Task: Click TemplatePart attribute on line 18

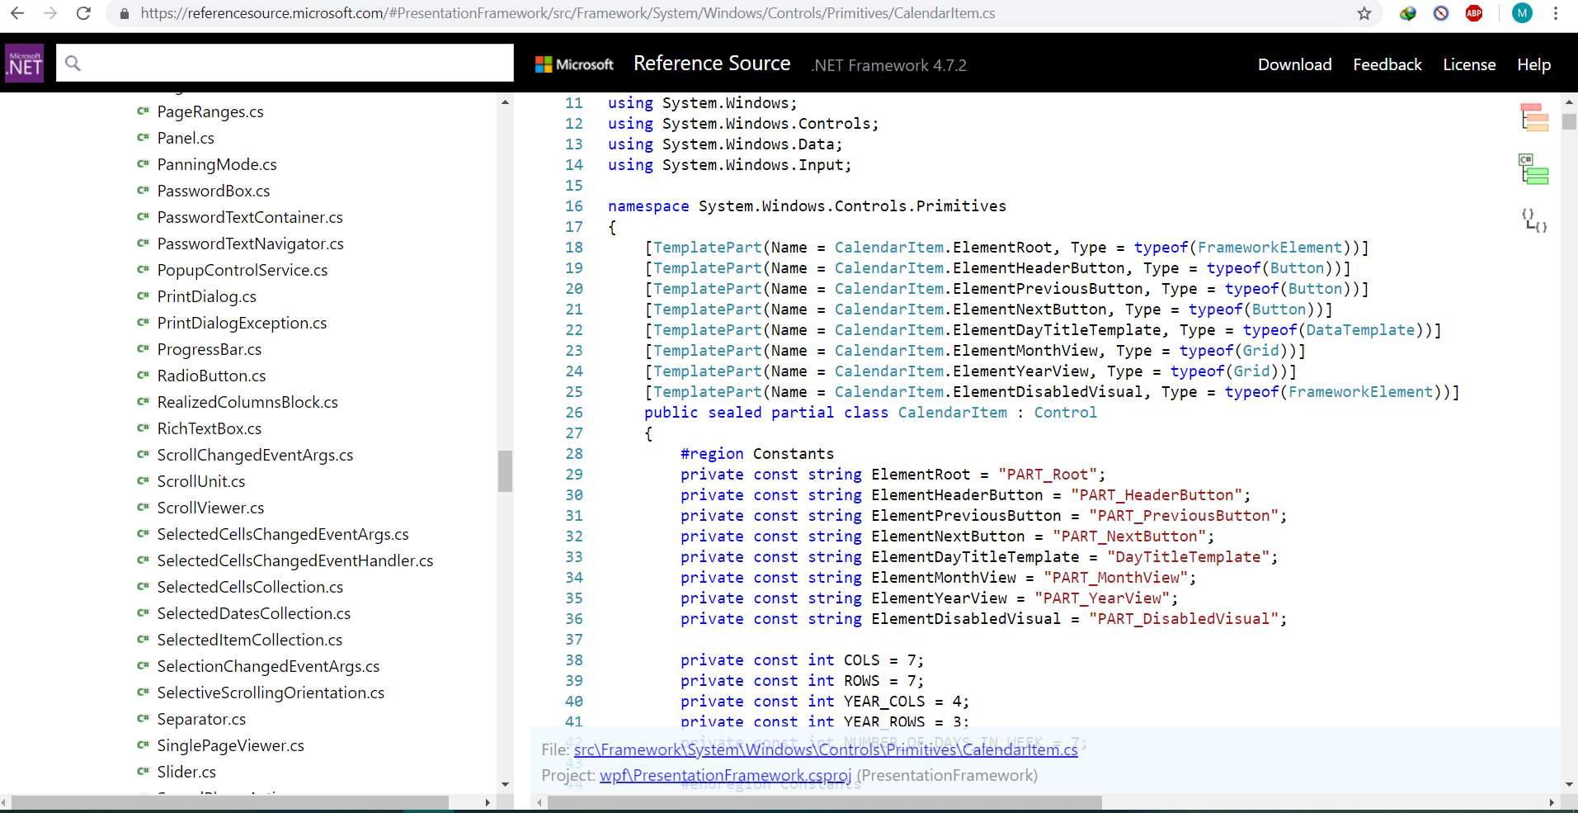Action: tap(708, 247)
